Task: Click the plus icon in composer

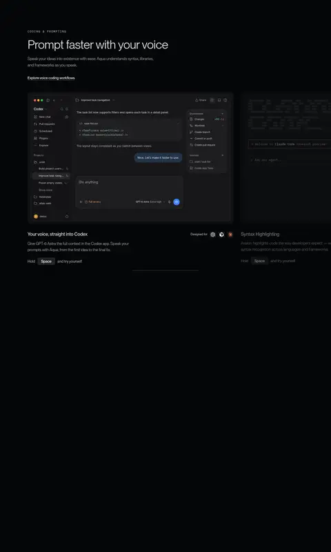Action: pos(81,202)
